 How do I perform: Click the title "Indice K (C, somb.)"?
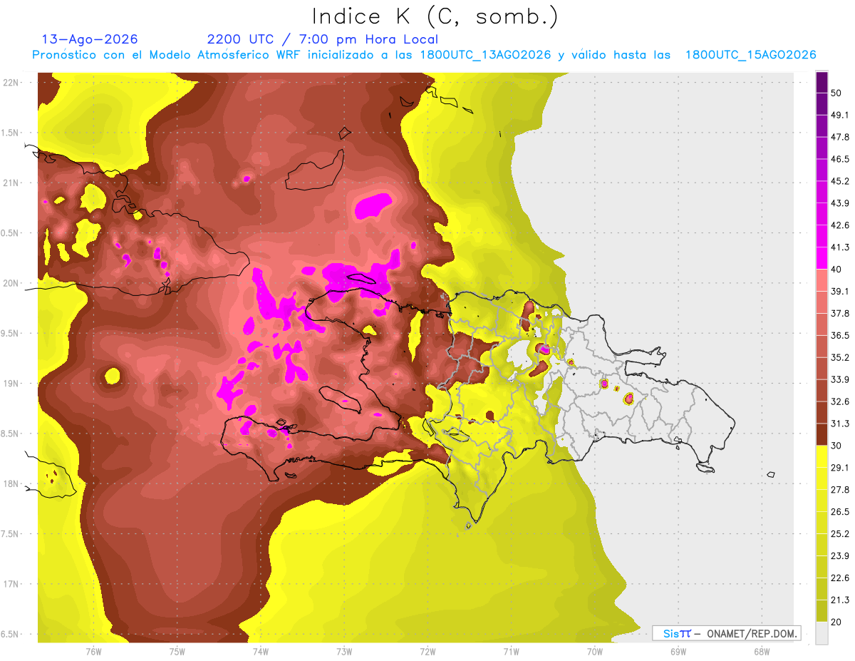coord(435,16)
